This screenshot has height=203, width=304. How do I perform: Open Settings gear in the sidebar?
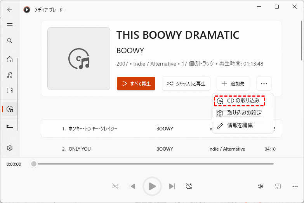[x=10, y=148]
